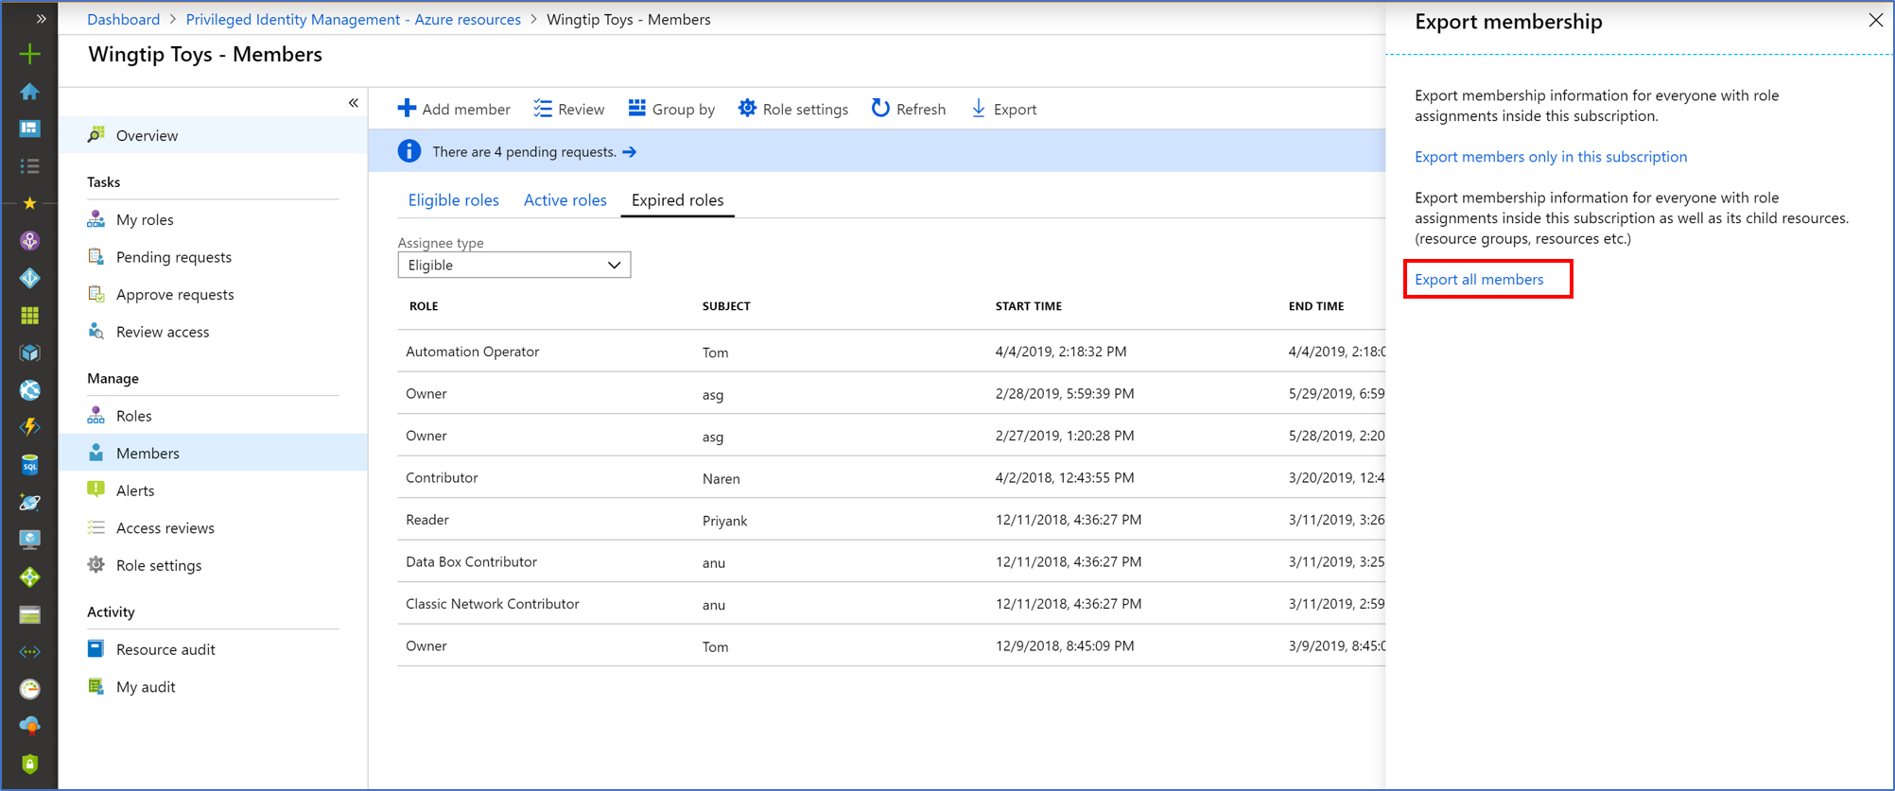1895x791 pixels.
Task: Open the Assignee type dropdown
Action: pyautogui.click(x=513, y=266)
